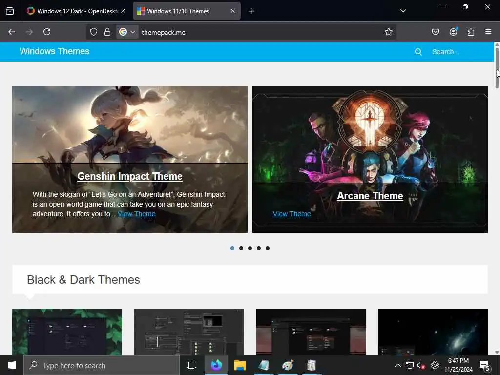Image resolution: width=500 pixels, height=375 pixels.
Task: Open the grey dark theme thumbnail
Action: (189, 332)
